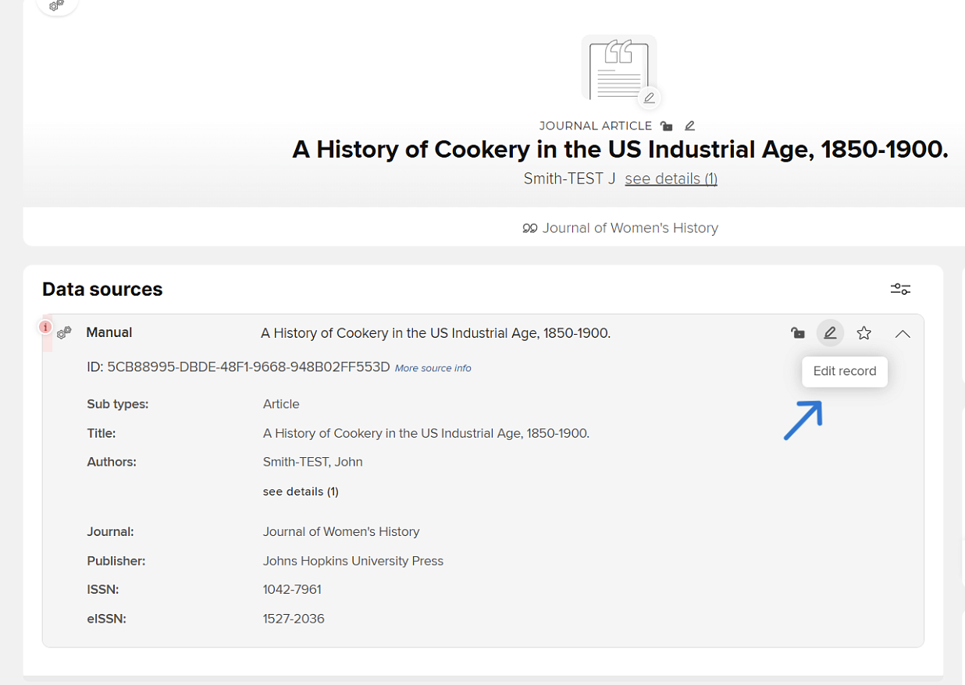The height and width of the screenshot is (685, 965).
Task: Expand see details (1) under Authors field
Action: coord(301,492)
